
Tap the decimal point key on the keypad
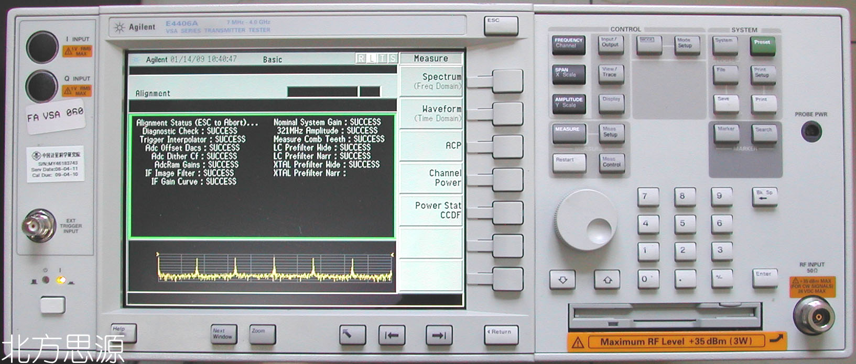[x=685, y=280]
